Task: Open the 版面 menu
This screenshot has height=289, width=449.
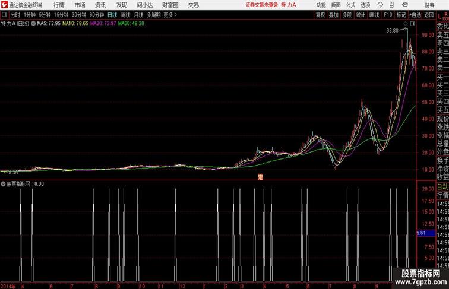Action: coord(336,5)
